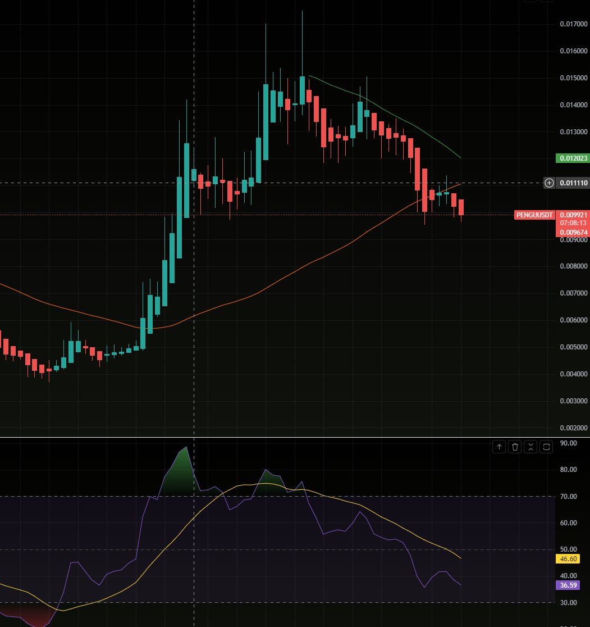Viewport: 590px width, 627px height.
Task: Click the tallest green candle wick at the chart peak
Action: 303,44
